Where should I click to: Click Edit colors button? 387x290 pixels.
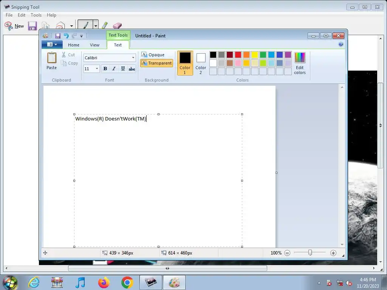click(300, 63)
